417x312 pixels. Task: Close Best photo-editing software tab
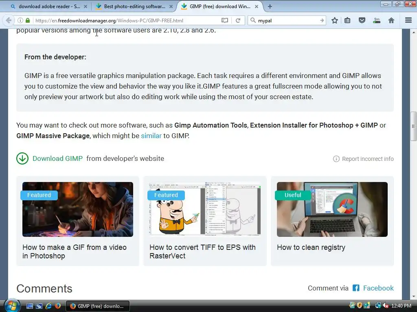(171, 6)
